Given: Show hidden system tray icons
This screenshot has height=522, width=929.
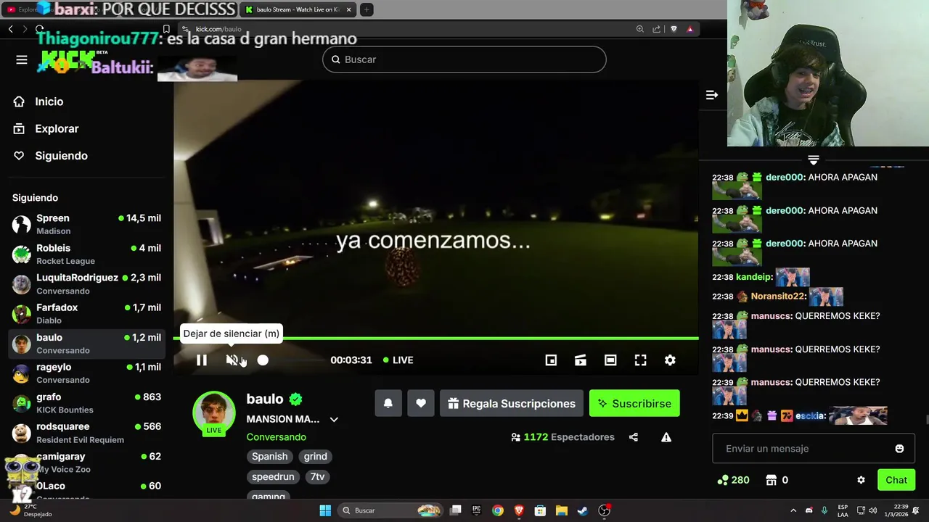Looking at the screenshot, I should tap(793, 510).
